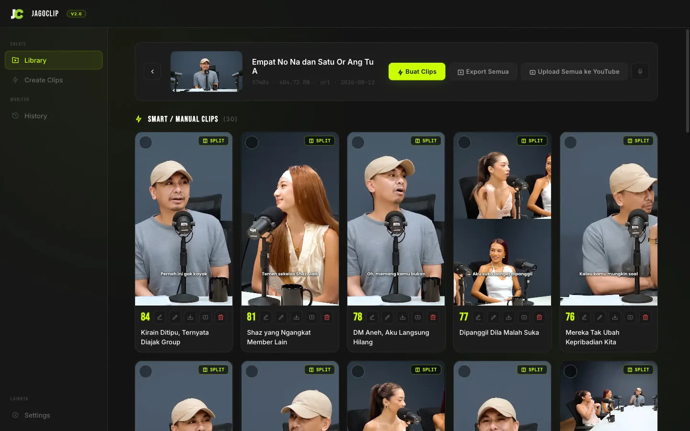Download the Kirain Ditipu clip

pos(190,317)
